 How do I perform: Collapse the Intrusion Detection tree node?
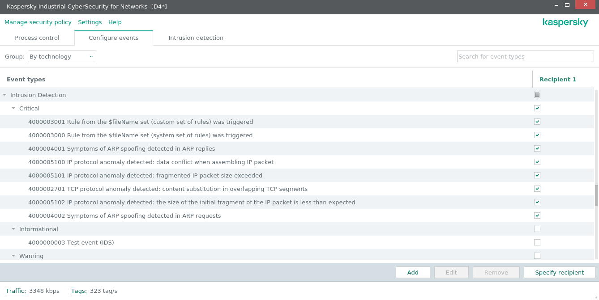pos(4,95)
